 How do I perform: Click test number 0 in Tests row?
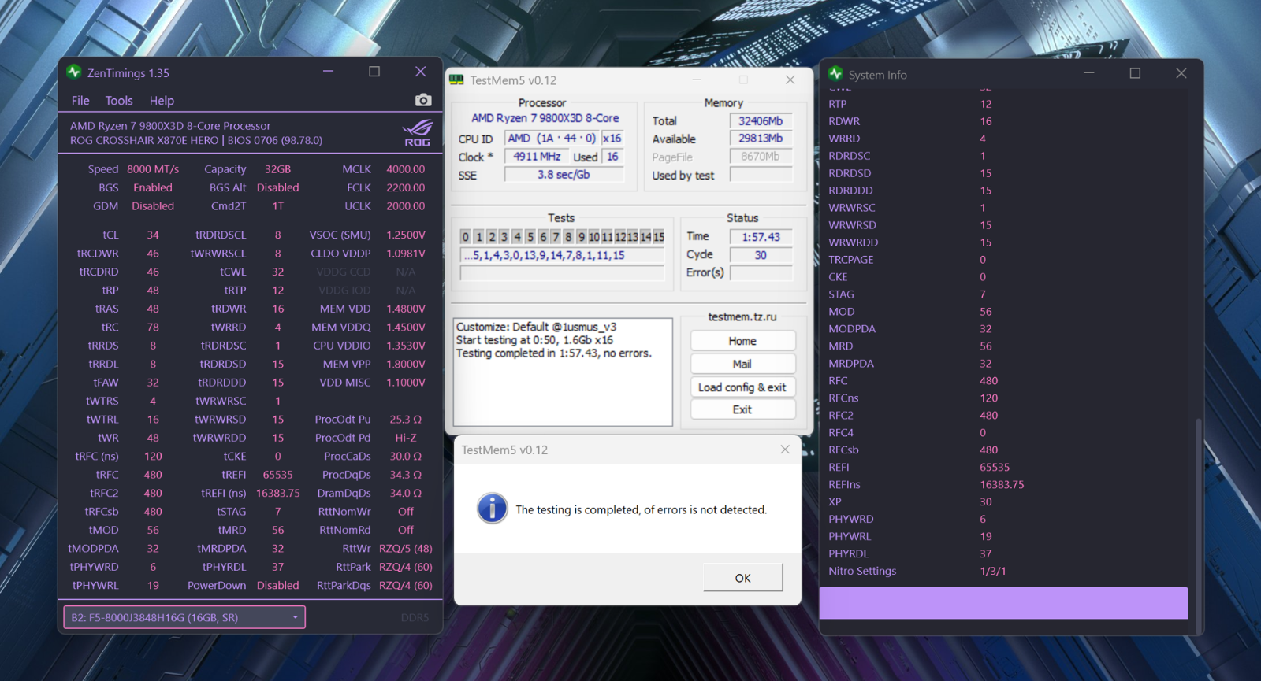(x=466, y=237)
